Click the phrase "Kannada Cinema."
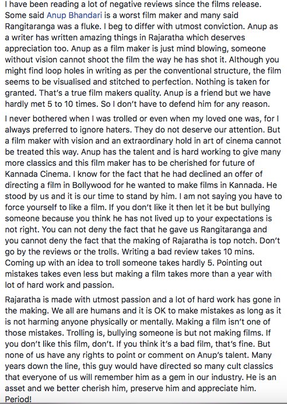The height and width of the screenshot is (404, 287). (37, 174)
